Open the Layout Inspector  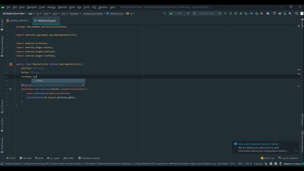[288, 158]
